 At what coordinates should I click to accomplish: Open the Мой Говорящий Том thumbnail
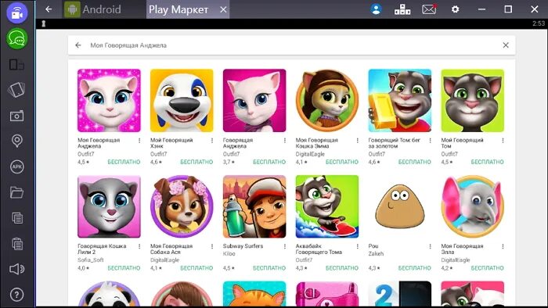tap(473, 101)
